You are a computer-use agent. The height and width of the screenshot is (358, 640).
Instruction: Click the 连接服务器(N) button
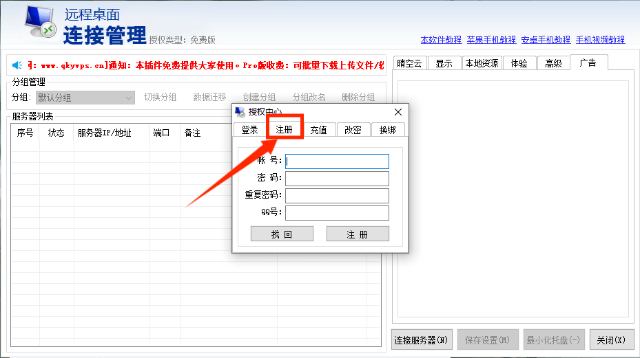coord(422,339)
